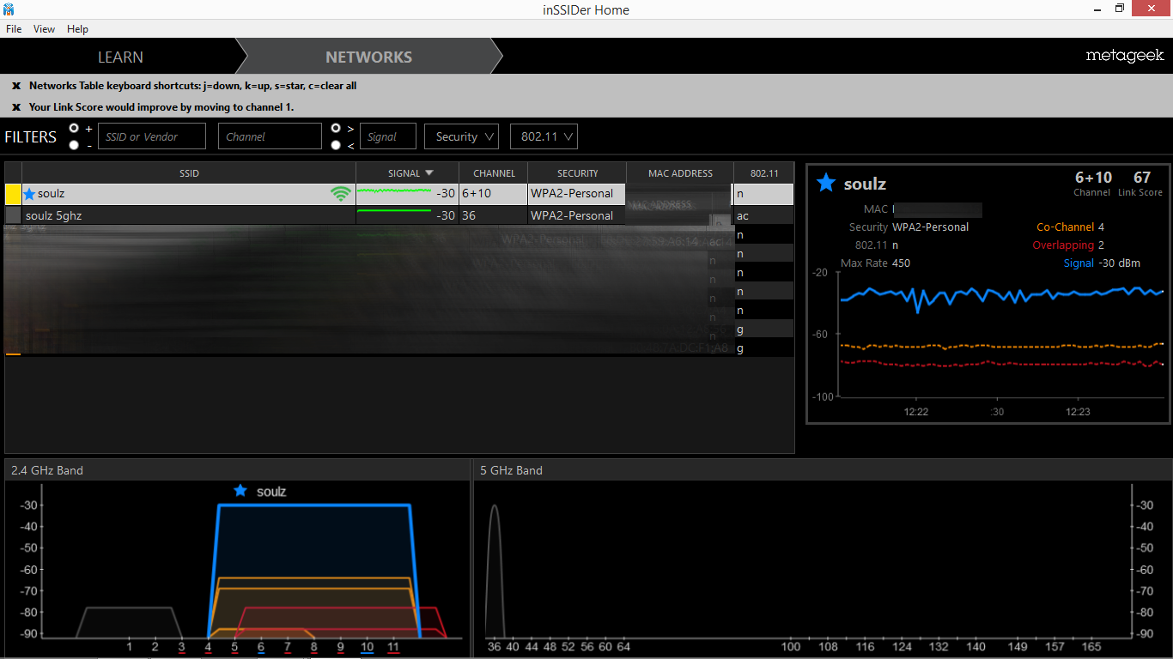This screenshot has width=1173, height=659.
Task: Click WPA2-Personal in soulz row
Action: 572,194
